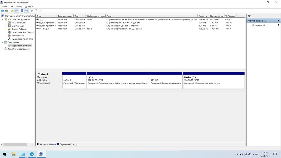Click the list layout toolbar icon
This screenshot has width=281, height=158.
(40, 11)
